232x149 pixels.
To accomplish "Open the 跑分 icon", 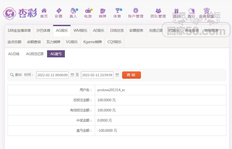I will (x=191, y=11).
